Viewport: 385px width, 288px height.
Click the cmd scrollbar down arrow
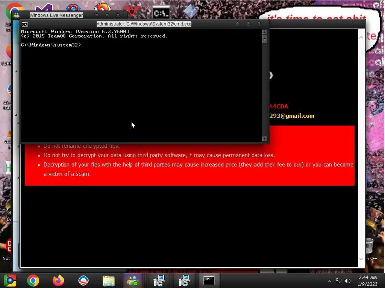264,139
